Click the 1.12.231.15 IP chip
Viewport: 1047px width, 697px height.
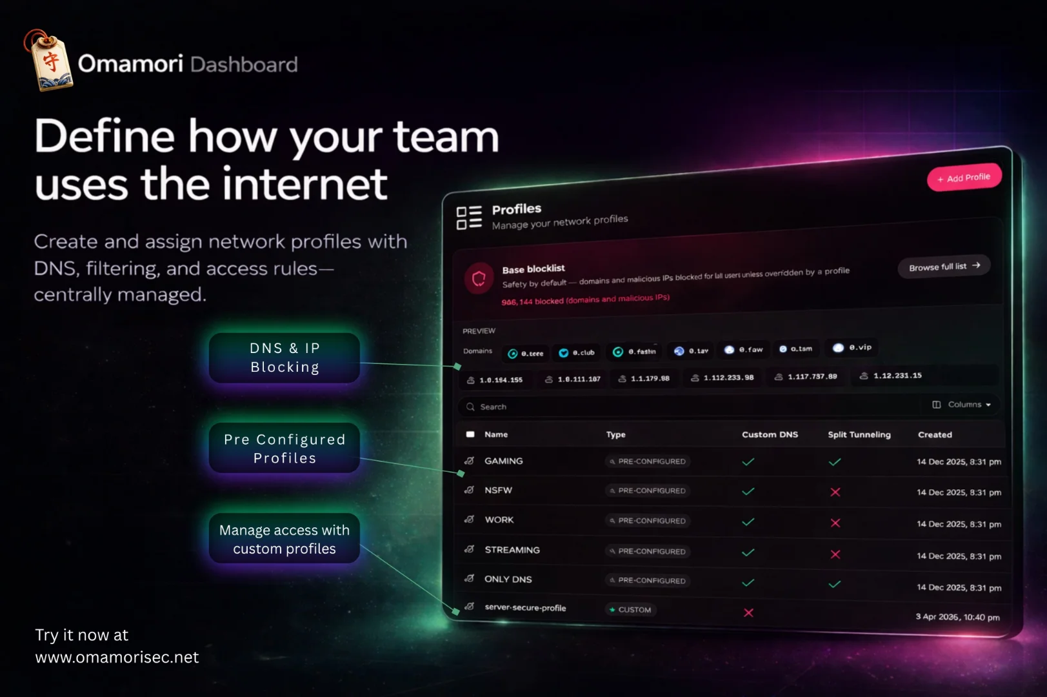[x=891, y=376]
